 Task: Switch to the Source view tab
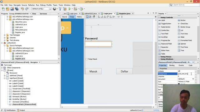(65, 17)
